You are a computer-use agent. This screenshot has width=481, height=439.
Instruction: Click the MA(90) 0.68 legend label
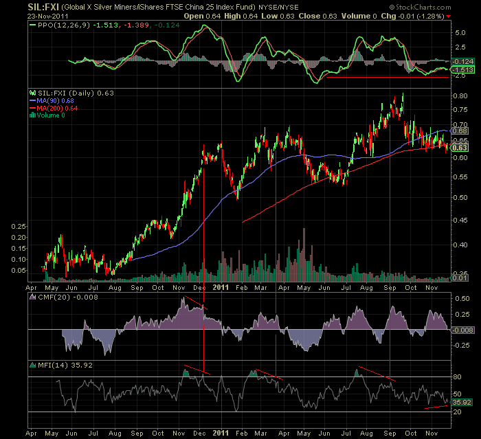[x=55, y=100]
